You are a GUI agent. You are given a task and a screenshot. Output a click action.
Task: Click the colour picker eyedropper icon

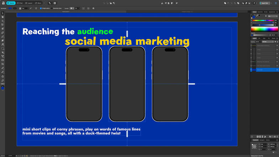tap(257, 16)
